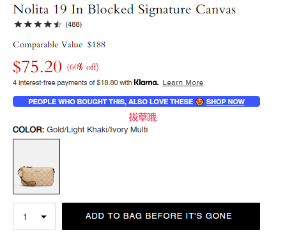
Task: Click the quantity value 1
Action: (x=25, y=217)
